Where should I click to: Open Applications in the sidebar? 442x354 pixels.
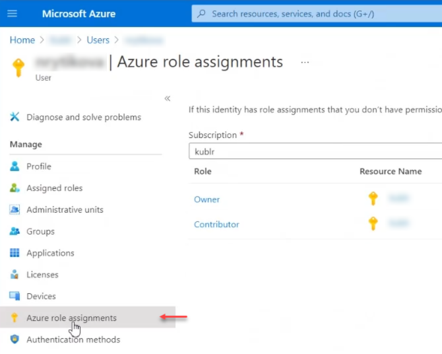pyautogui.click(x=50, y=253)
